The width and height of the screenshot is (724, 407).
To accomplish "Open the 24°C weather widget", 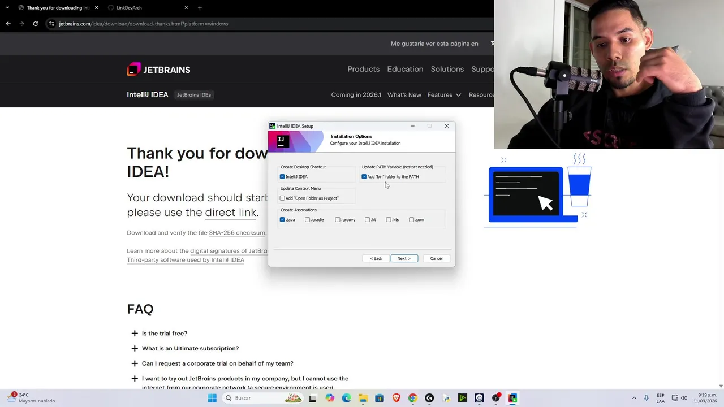I will click(x=32, y=398).
